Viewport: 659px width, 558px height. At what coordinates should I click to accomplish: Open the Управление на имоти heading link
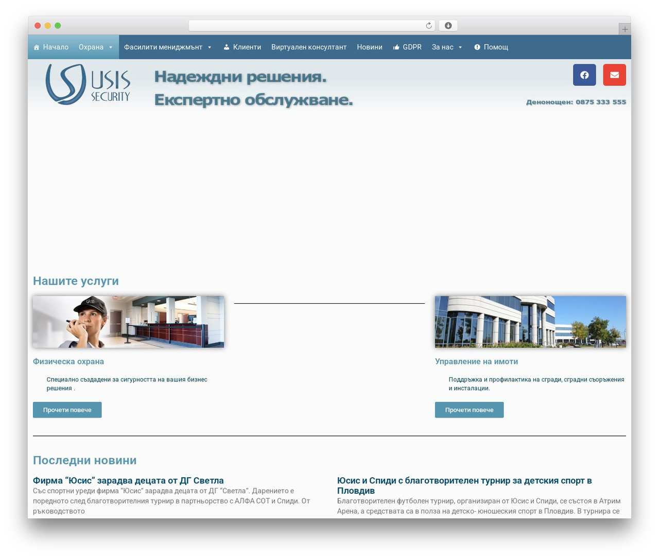click(x=476, y=361)
